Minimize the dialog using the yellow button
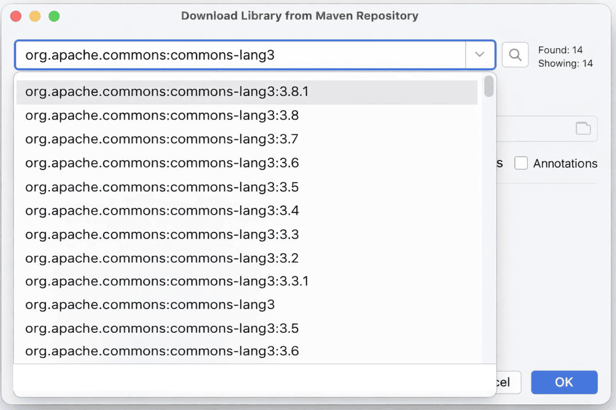This screenshot has height=410, width=616. tap(35, 16)
